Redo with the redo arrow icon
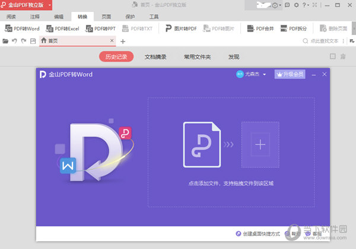 pos(24,41)
